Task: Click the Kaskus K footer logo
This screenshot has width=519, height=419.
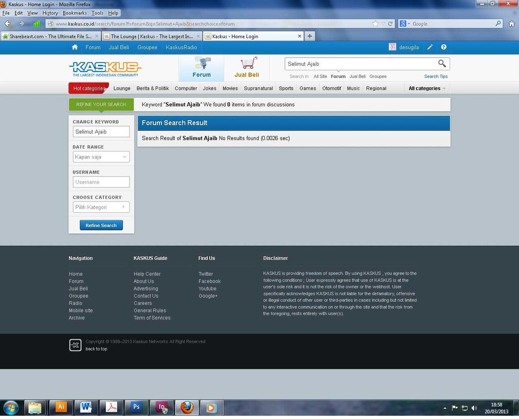Action: [75, 345]
